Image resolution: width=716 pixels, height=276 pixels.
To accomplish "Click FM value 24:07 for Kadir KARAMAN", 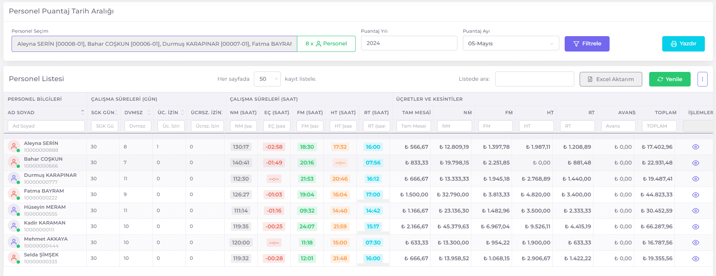I will click(x=307, y=226).
